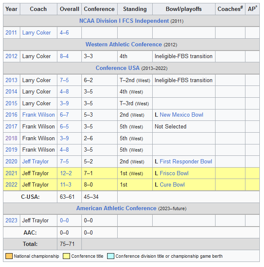Click the orange National championship legend swatch
The height and width of the screenshot is (267, 264).
(9, 256)
